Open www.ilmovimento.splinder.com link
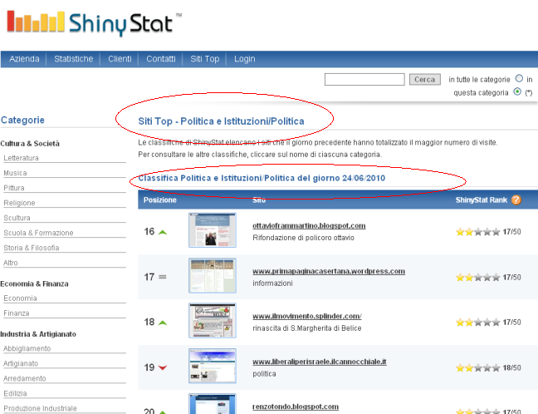The width and height of the screenshot is (538, 414). click(x=307, y=316)
